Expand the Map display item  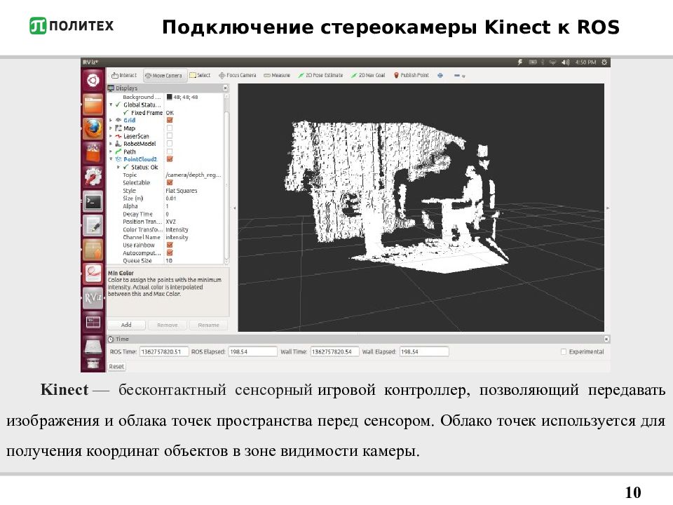point(111,128)
